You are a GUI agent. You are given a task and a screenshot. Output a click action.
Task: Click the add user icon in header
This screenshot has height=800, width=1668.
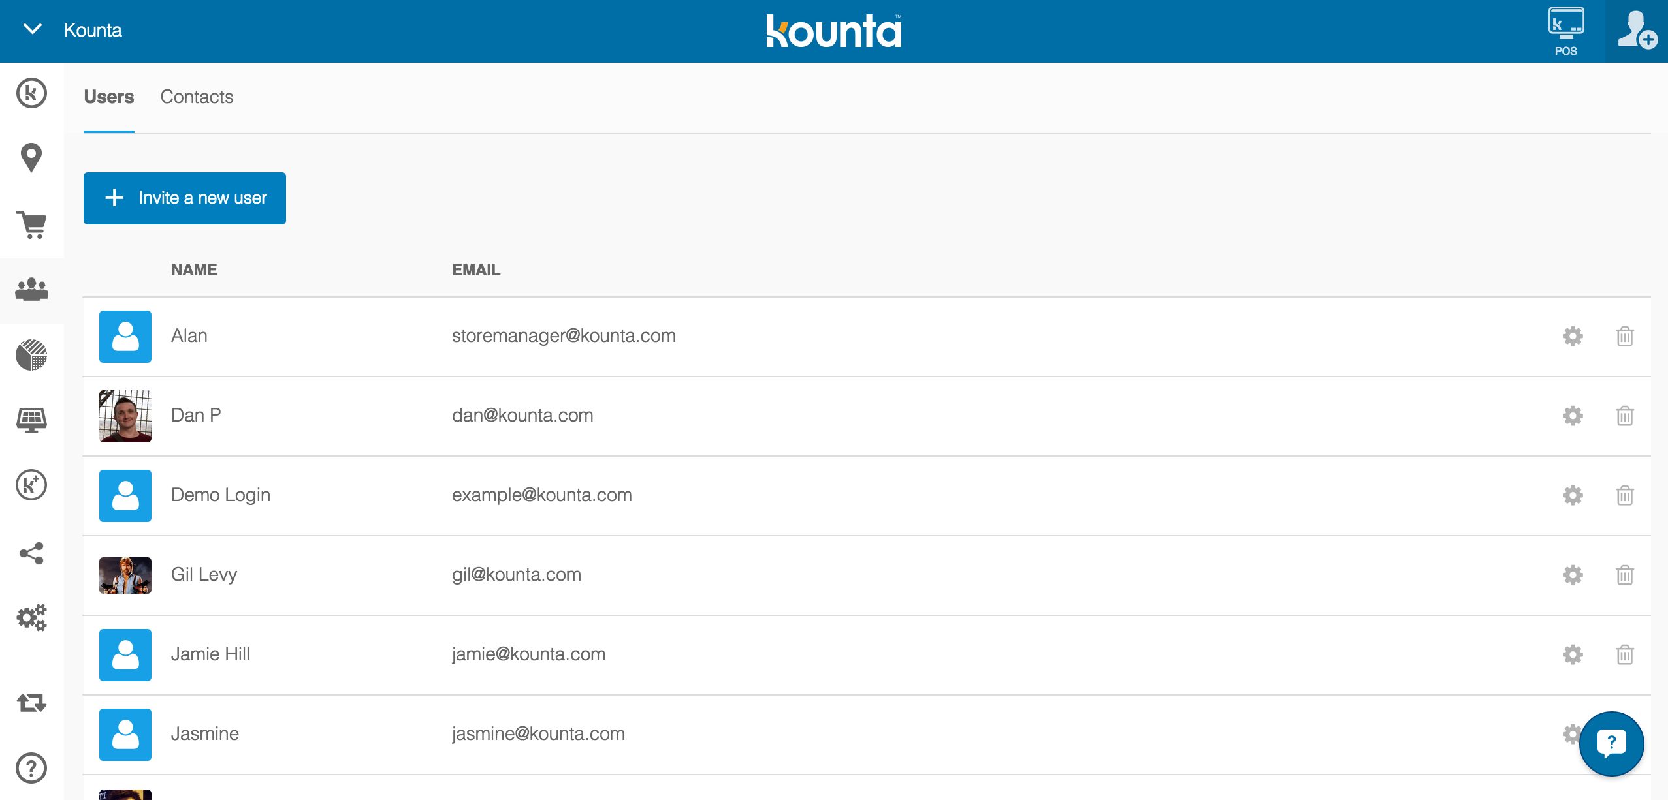point(1637,30)
